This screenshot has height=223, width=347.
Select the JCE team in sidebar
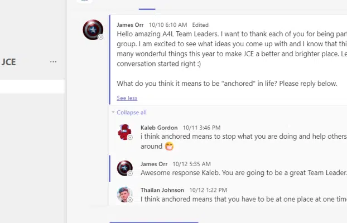tap(9, 62)
